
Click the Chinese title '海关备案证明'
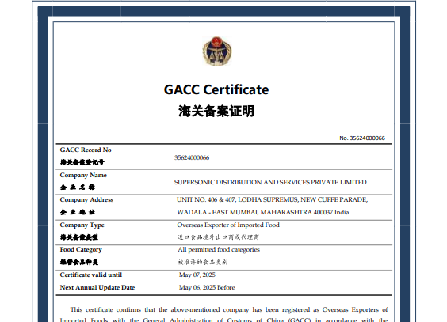point(216,111)
